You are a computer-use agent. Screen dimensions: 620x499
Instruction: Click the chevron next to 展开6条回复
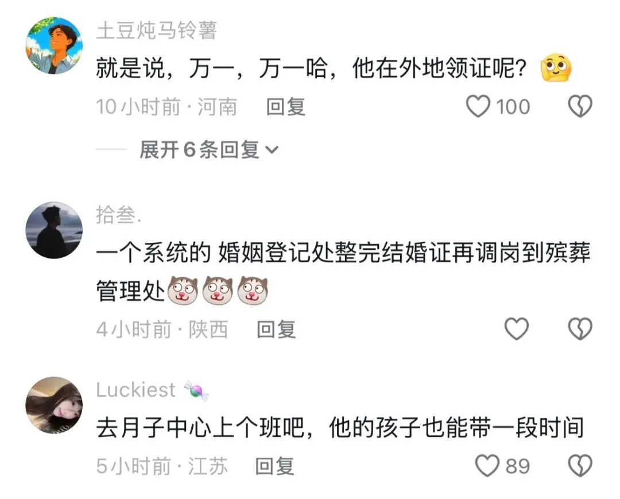point(272,150)
